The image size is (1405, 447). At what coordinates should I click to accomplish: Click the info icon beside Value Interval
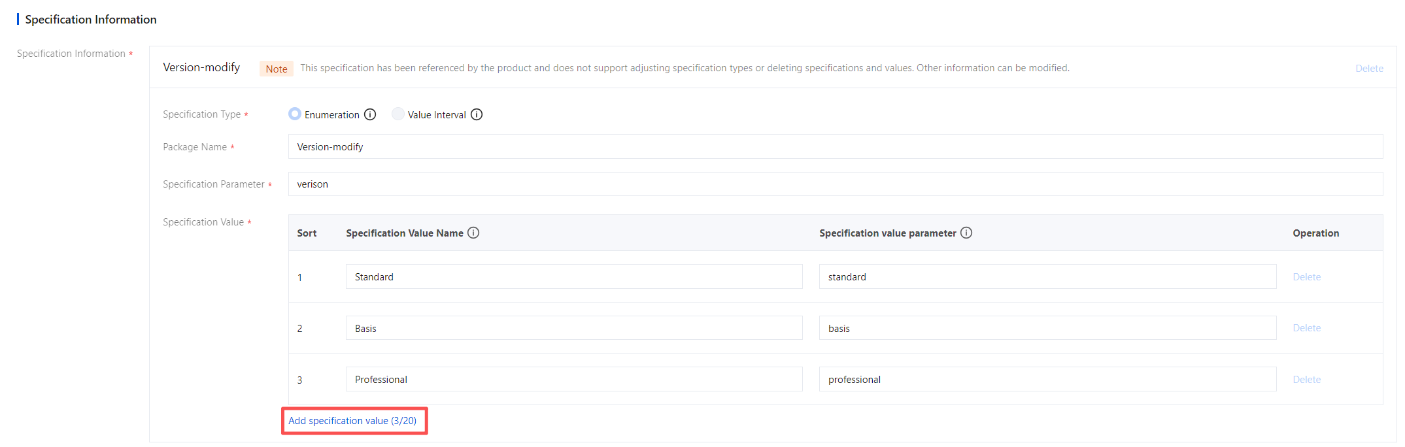(x=477, y=114)
